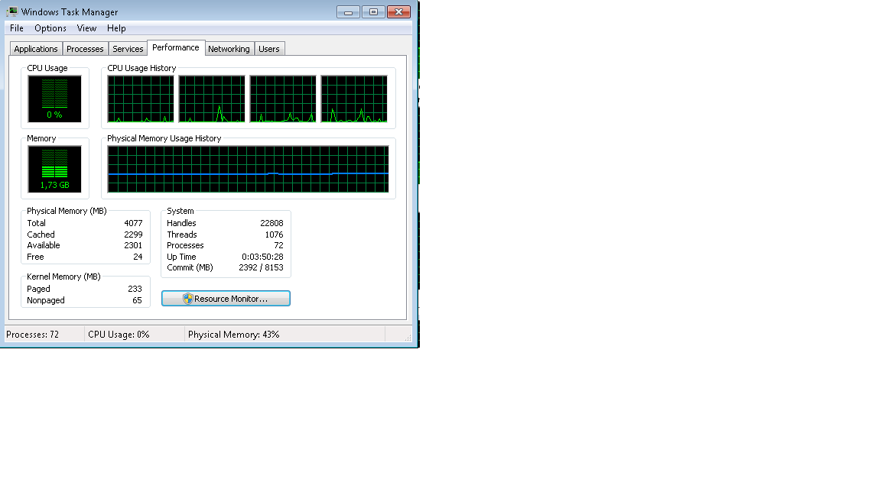Click the status bar text 'Processes: 72'

(x=33, y=335)
